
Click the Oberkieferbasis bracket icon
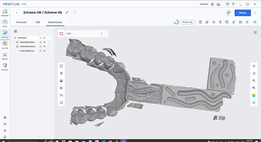41,42
